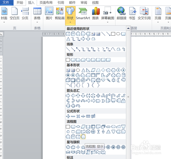Select the rounded rectangle in 矩形

[73, 60]
